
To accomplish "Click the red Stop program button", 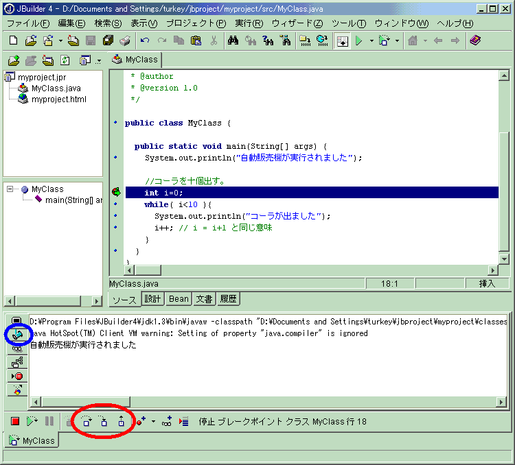I will pos(15,422).
